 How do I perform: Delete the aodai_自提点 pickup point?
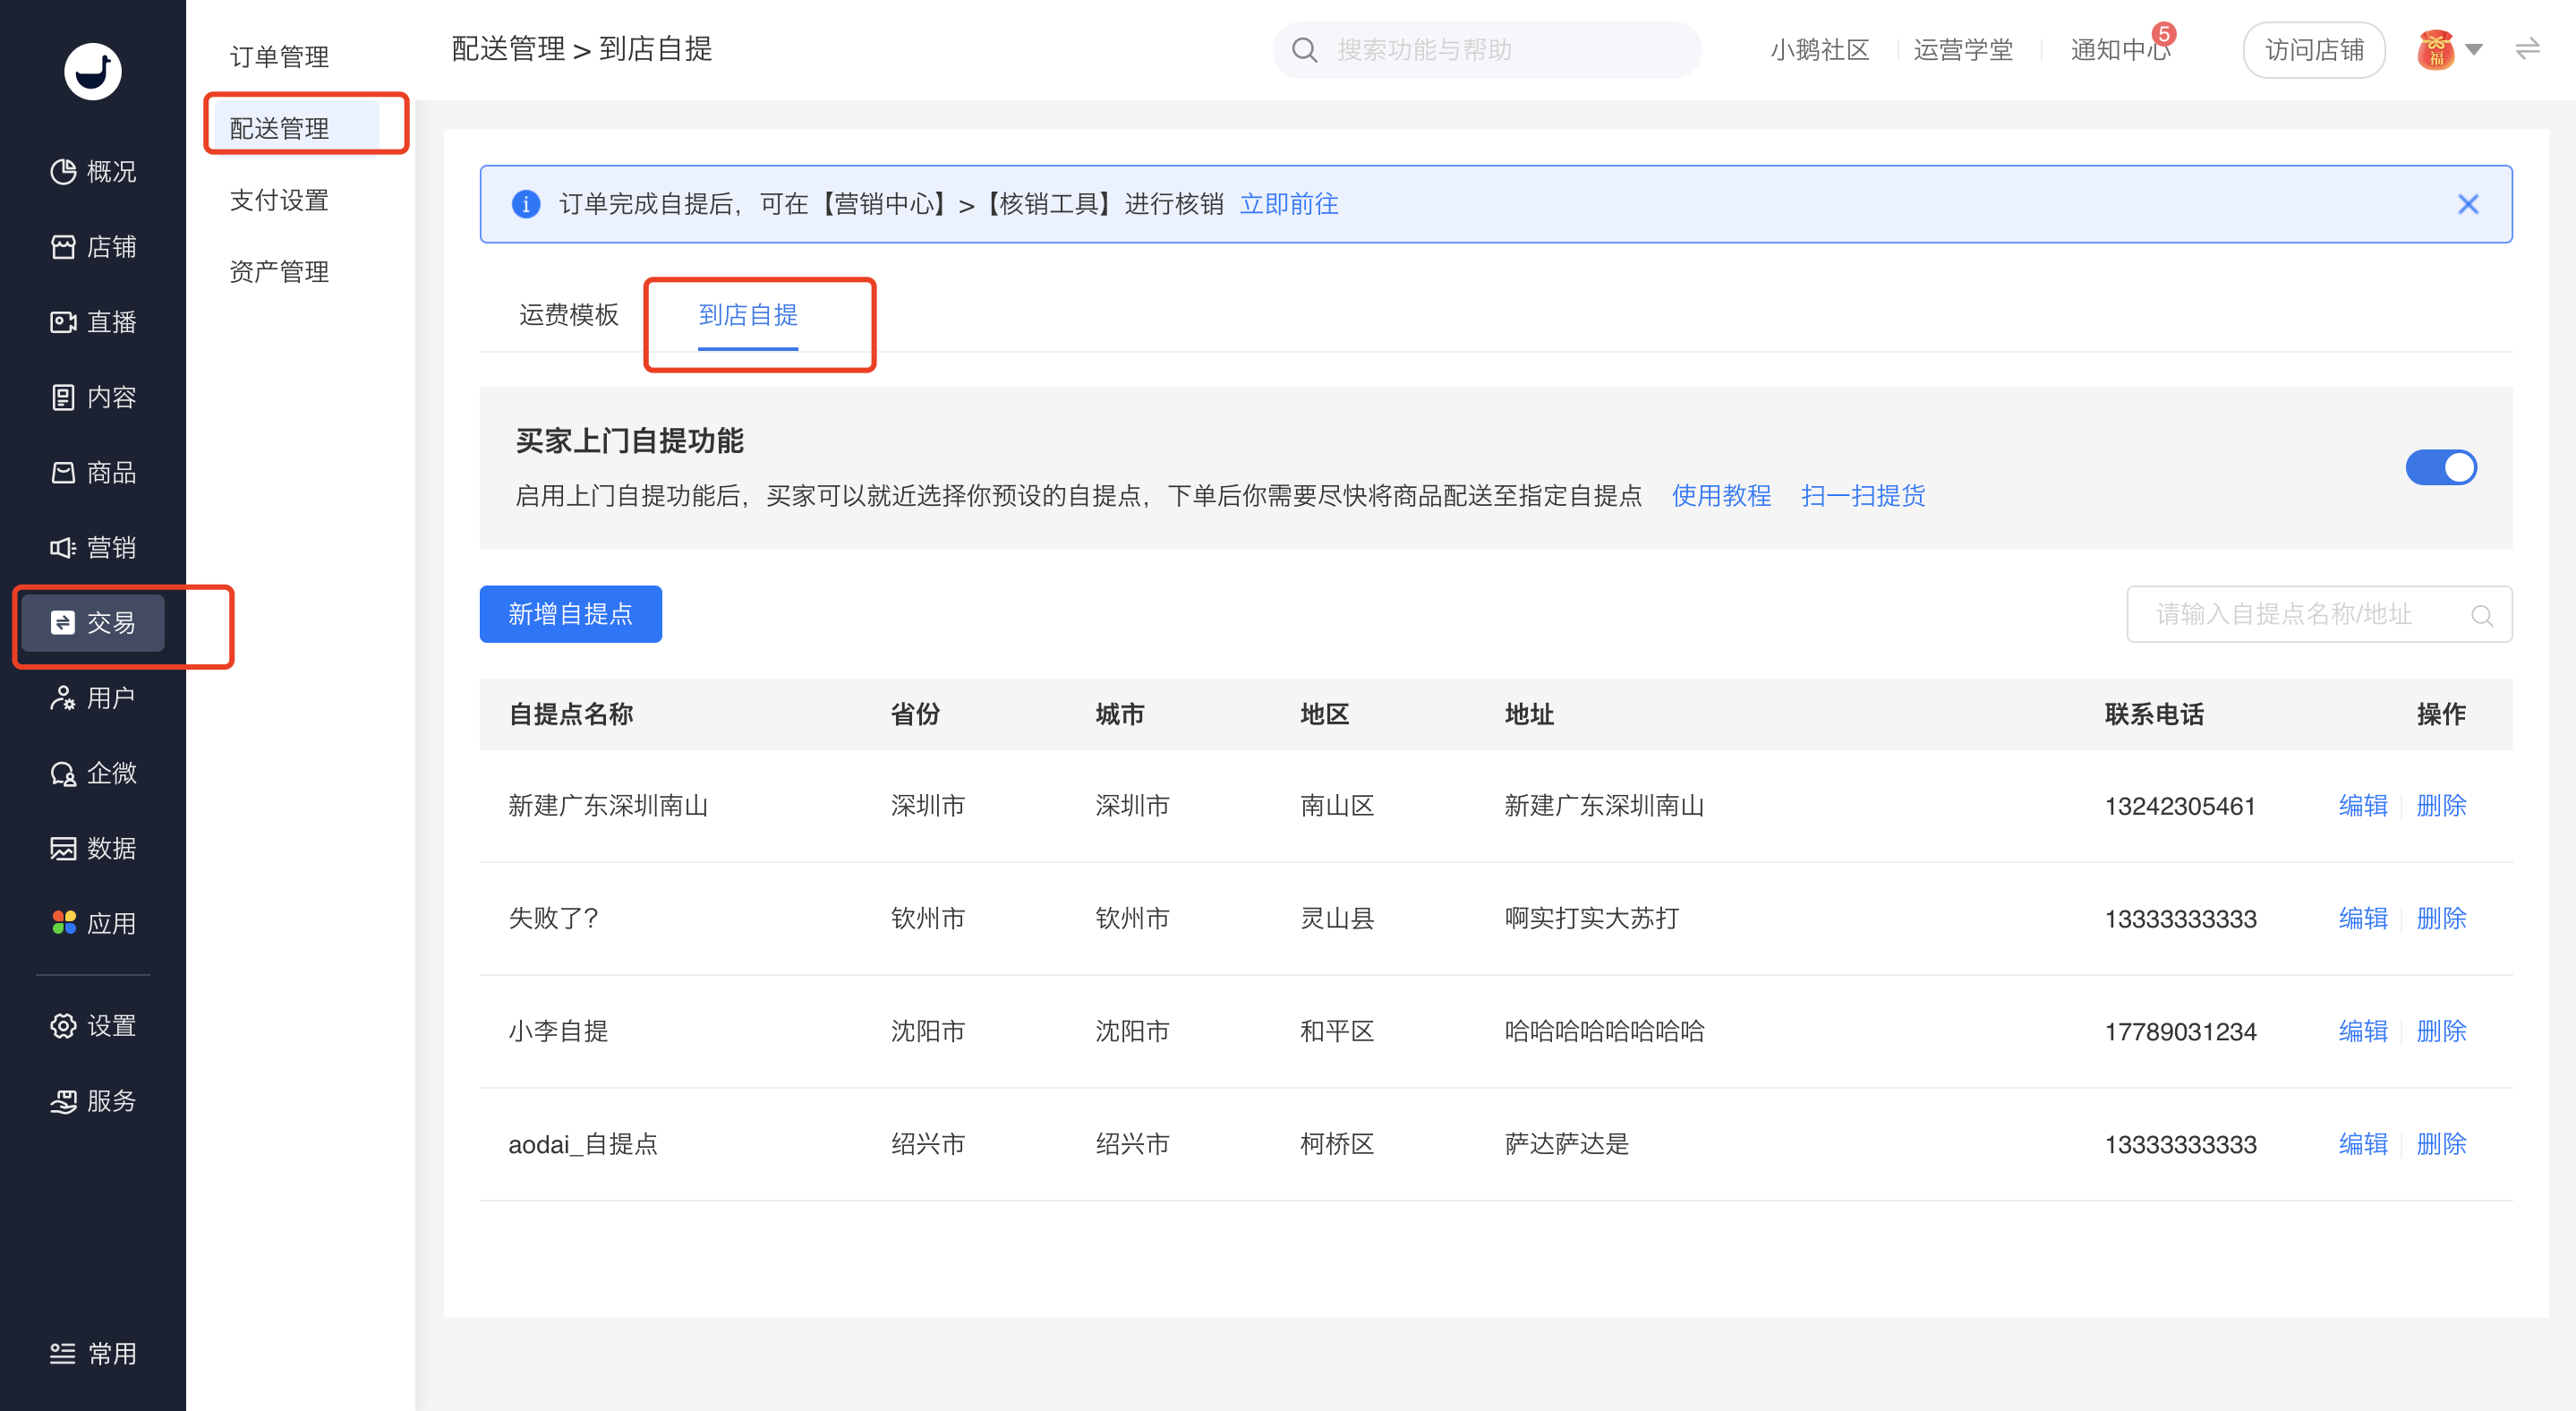tap(2441, 1144)
